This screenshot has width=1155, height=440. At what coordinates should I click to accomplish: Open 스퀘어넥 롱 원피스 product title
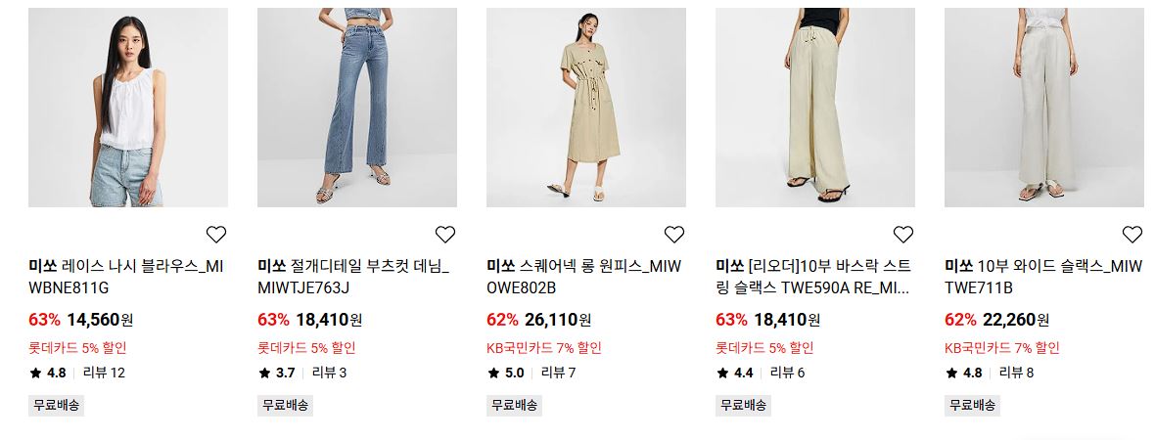point(584,277)
